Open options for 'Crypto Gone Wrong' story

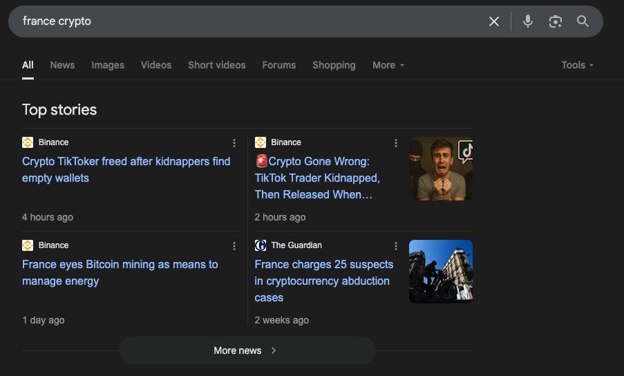click(395, 143)
